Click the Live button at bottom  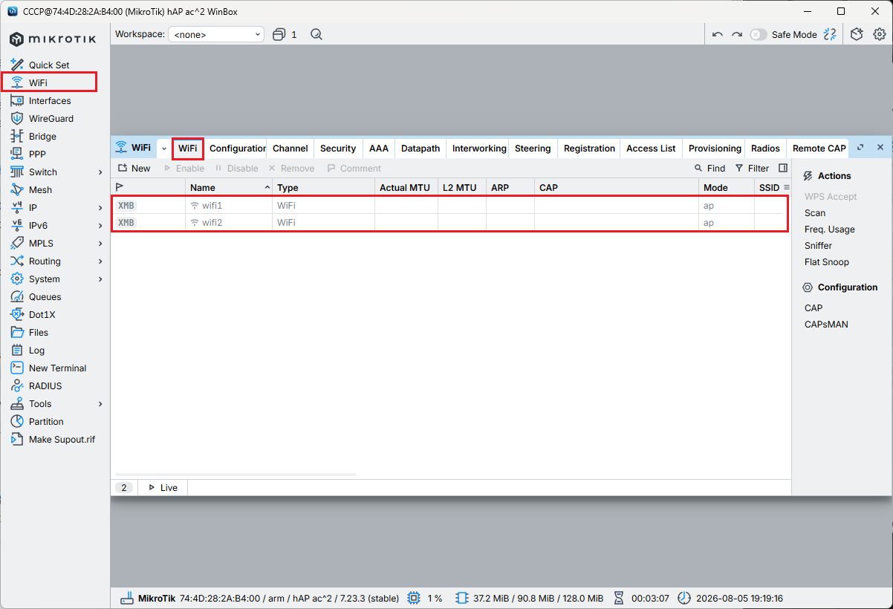pyautogui.click(x=163, y=488)
